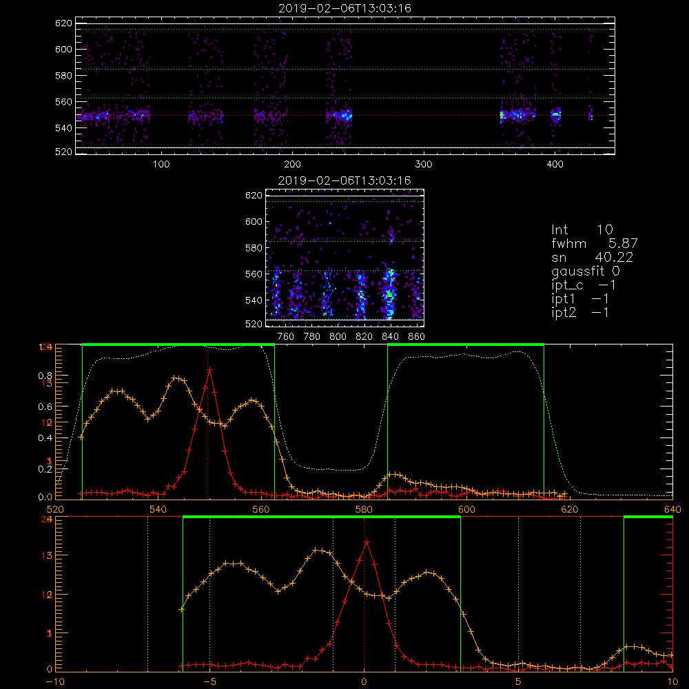Click x-axis label 600 of profile plot

(466, 509)
